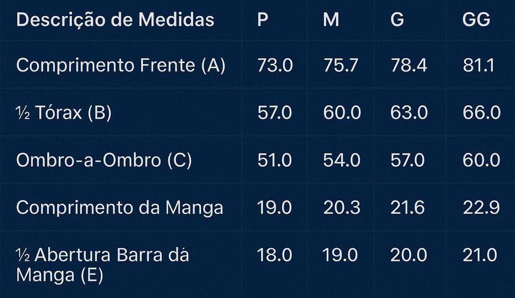Select the 51.0 Ombro-a-Ombro value
Viewport: 515px width, 298px height.
click(x=274, y=160)
